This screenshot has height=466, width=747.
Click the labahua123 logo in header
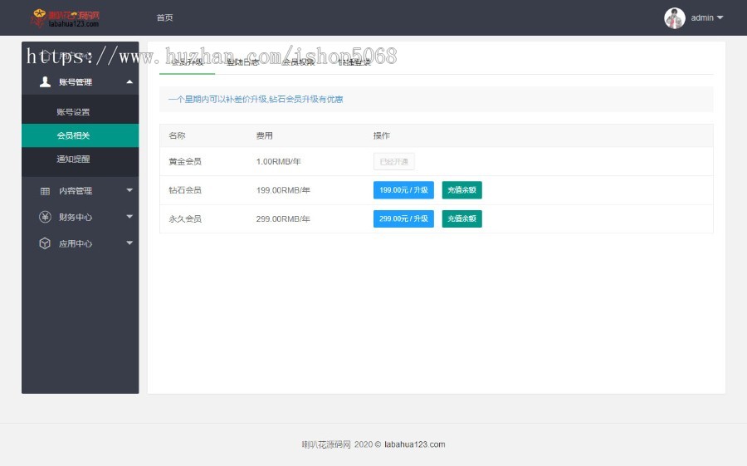[66, 17]
